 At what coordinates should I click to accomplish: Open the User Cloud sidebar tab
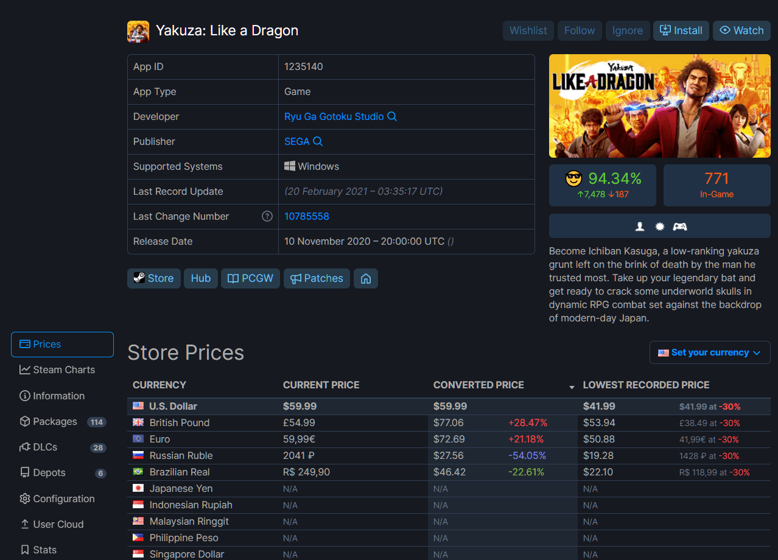pos(62,524)
